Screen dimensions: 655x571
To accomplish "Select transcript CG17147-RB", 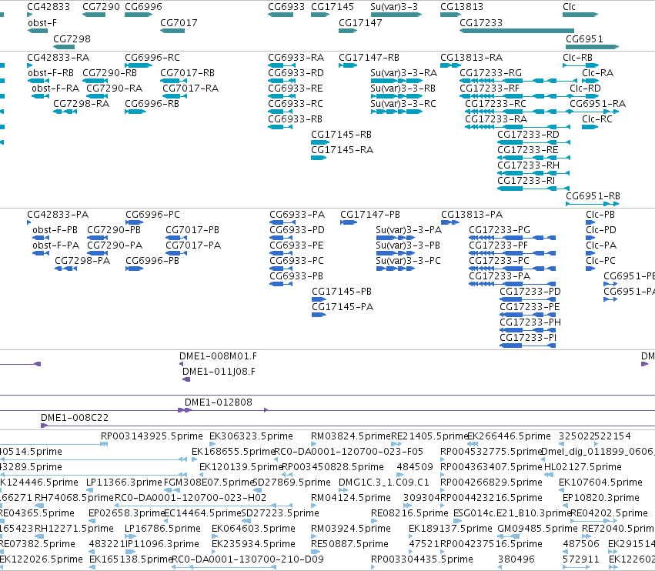I will pos(369,57).
